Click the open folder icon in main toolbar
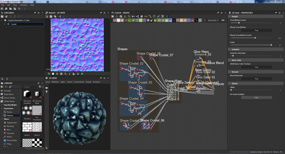The height and width of the screenshot is (154, 285). [10, 9]
